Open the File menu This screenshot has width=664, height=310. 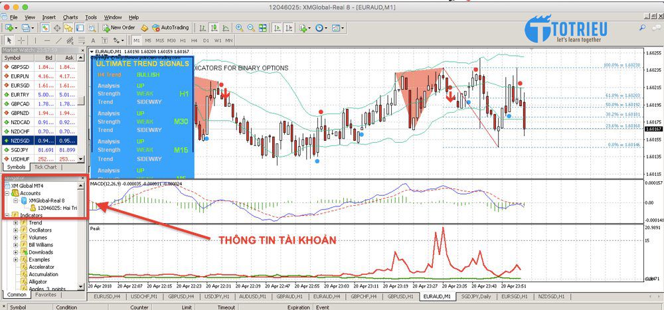pos(13,17)
